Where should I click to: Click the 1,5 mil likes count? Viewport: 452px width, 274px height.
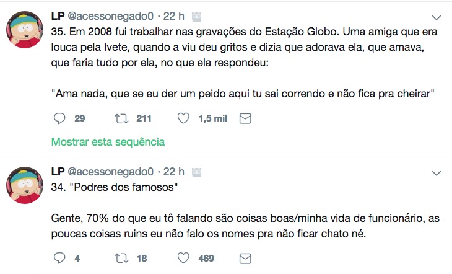coord(212,118)
